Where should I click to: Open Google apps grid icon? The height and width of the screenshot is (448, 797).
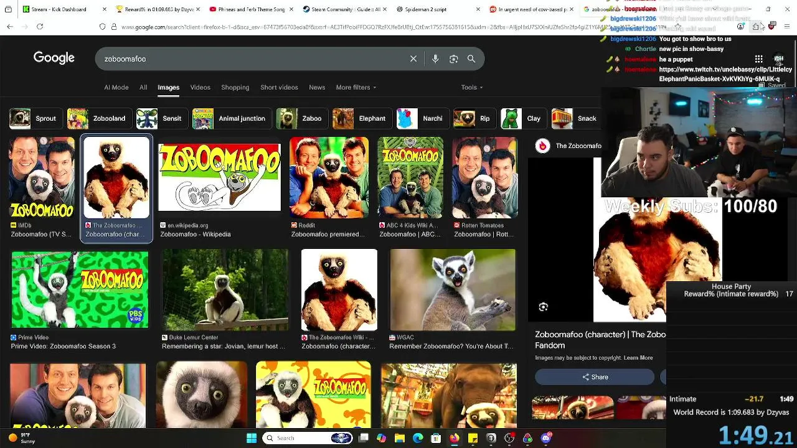pyautogui.click(x=758, y=58)
